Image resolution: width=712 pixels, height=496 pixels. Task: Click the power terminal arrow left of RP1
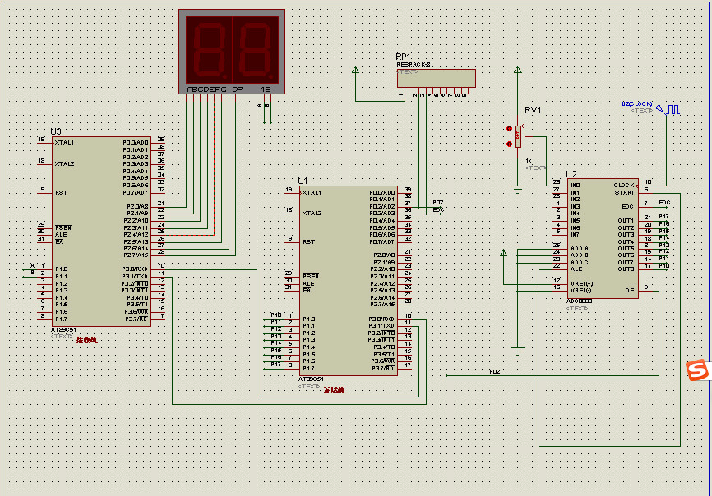355,70
